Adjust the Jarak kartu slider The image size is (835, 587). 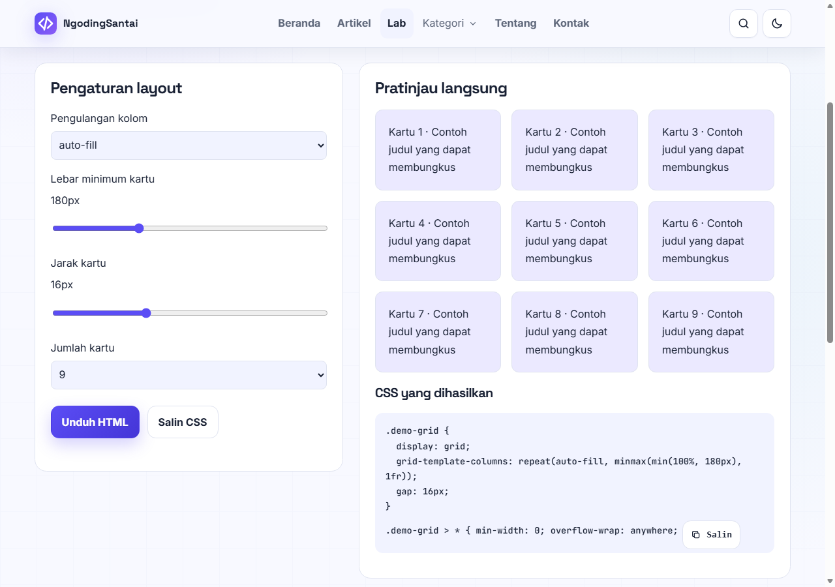coord(189,313)
